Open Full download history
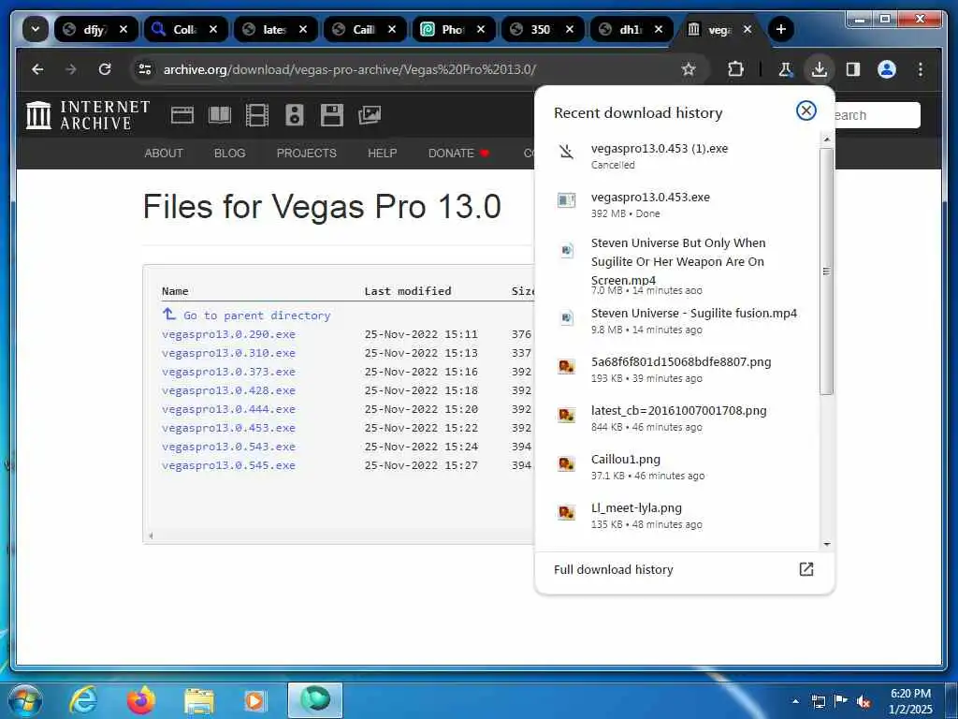Screen dimensions: 958x719 (684, 570)
